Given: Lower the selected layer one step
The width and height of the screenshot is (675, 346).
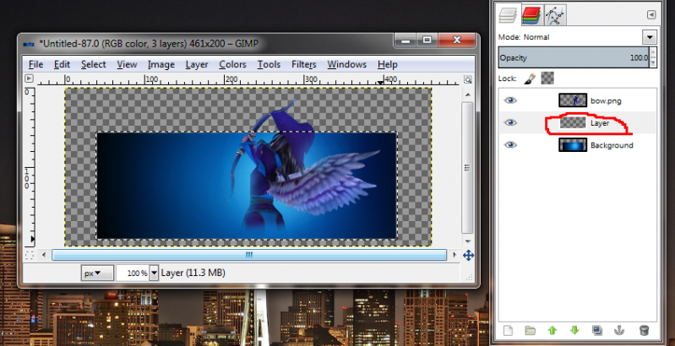Looking at the screenshot, I should click(x=574, y=331).
